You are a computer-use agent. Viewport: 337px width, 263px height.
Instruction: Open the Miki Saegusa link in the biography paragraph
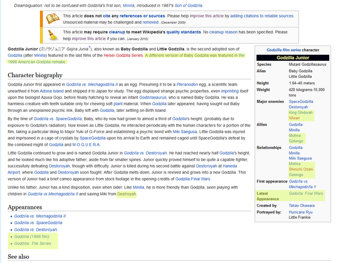click(185, 131)
